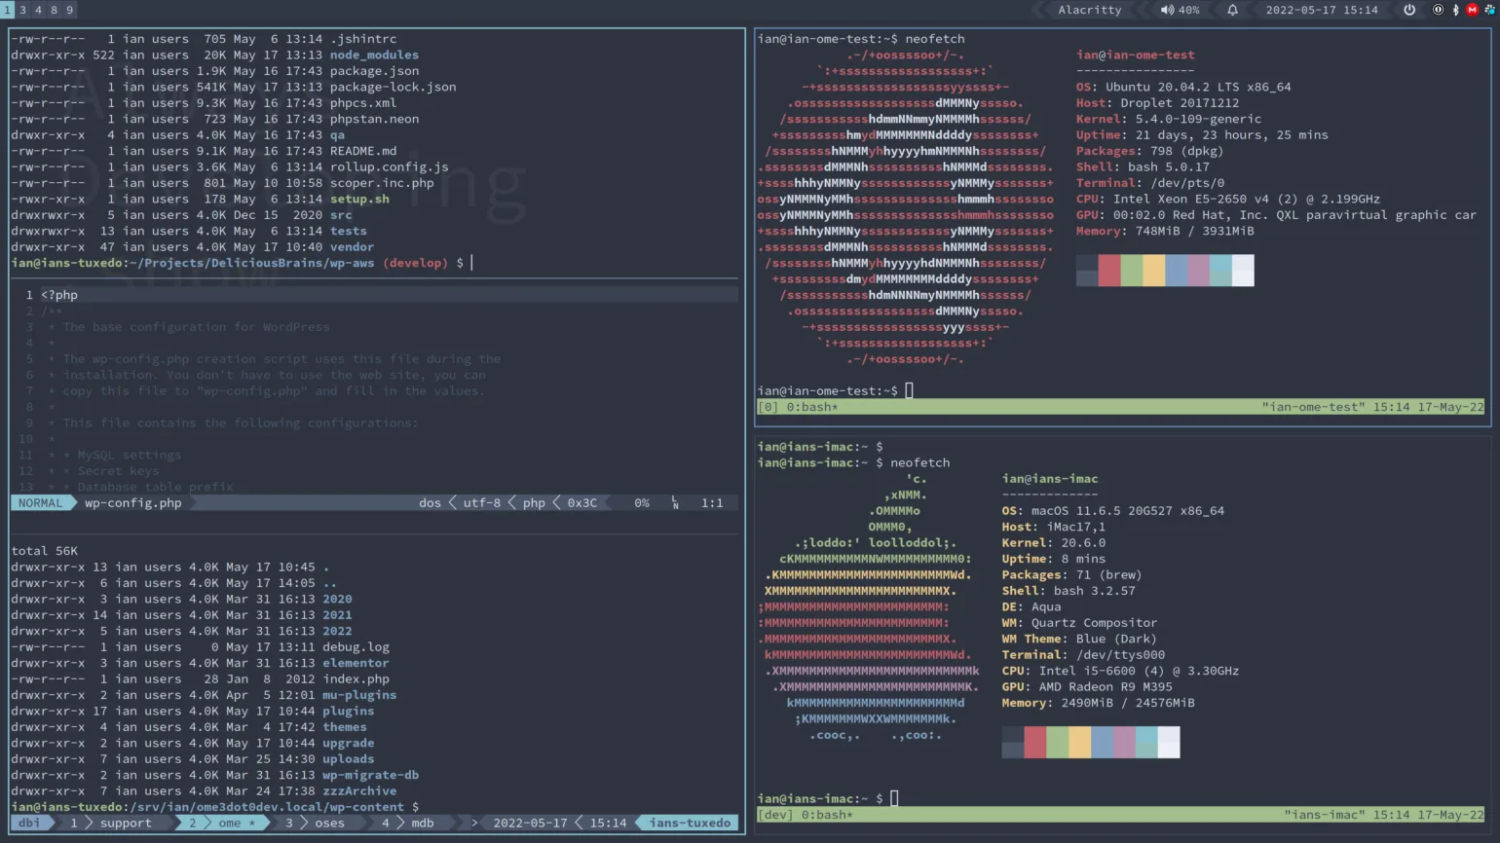This screenshot has height=843, width=1500.
Task: Select the utf-8 encoding segment in vim statusline
Action: coord(481,502)
